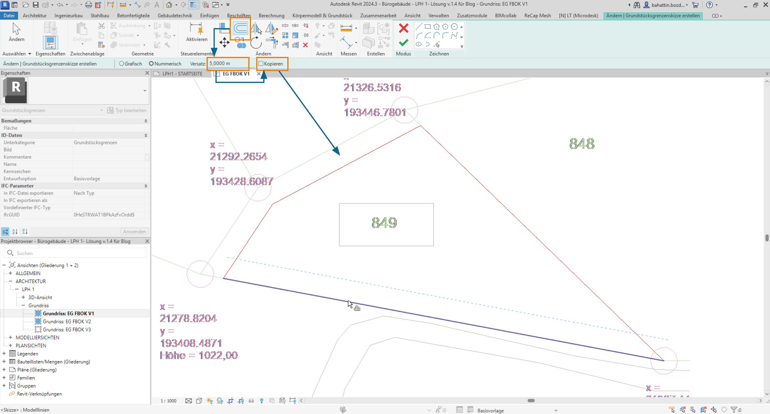Viewport: 770px width, 414px height.
Task: Select the Split element tool
Action: (x=285, y=25)
